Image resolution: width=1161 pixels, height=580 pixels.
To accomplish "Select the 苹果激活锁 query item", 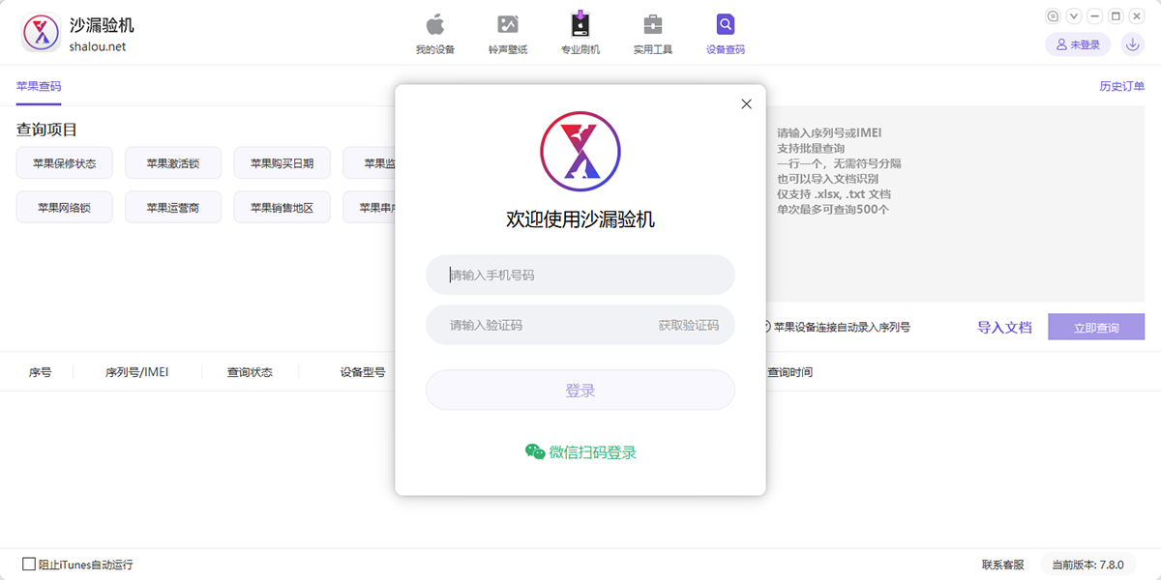I will 173,163.
